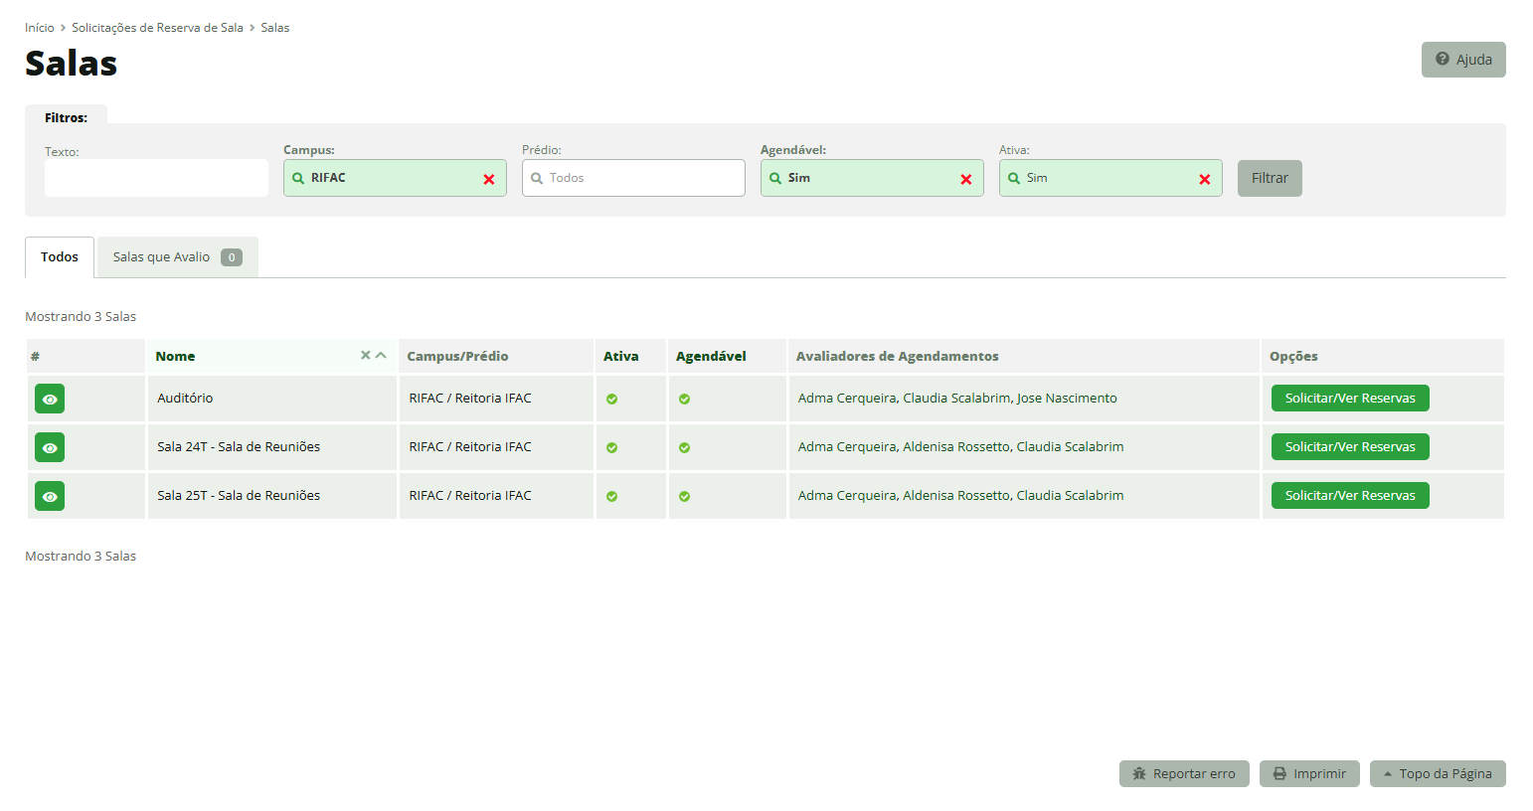Open the Ajuda help button
Viewport: 1533px width, 811px height.
[x=1462, y=60]
